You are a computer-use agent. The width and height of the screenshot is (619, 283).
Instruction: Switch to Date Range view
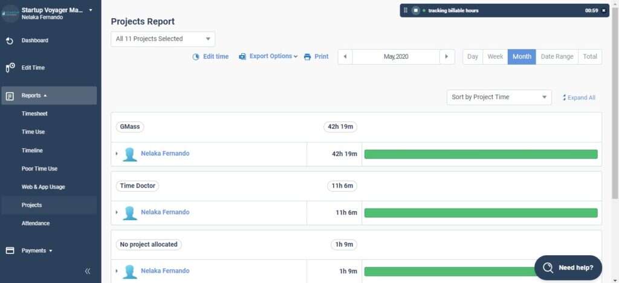click(557, 56)
